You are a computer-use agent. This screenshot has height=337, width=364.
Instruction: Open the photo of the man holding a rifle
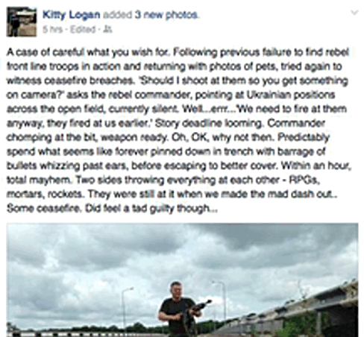coord(182,280)
